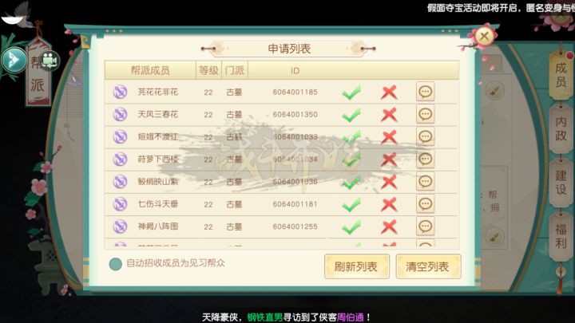
Task: Enable 自动招收成员为见习帮众 option
Action: (116, 264)
